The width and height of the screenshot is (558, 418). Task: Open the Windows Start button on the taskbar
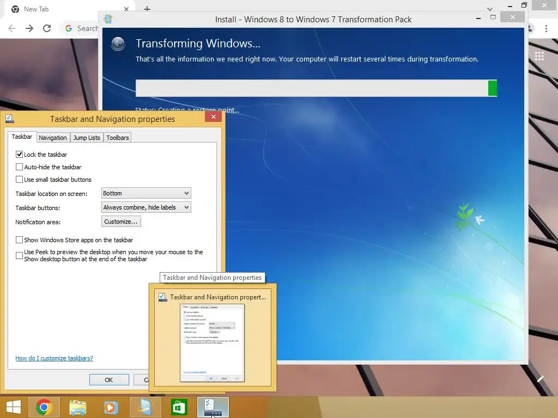(x=14, y=407)
